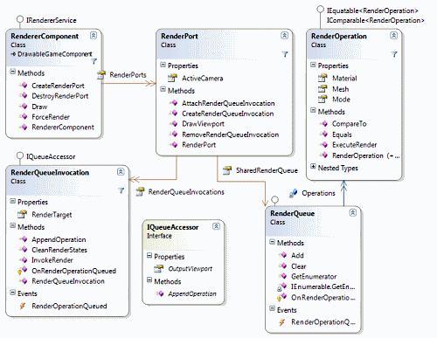Click the ActiveCamera property icon

point(172,78)
